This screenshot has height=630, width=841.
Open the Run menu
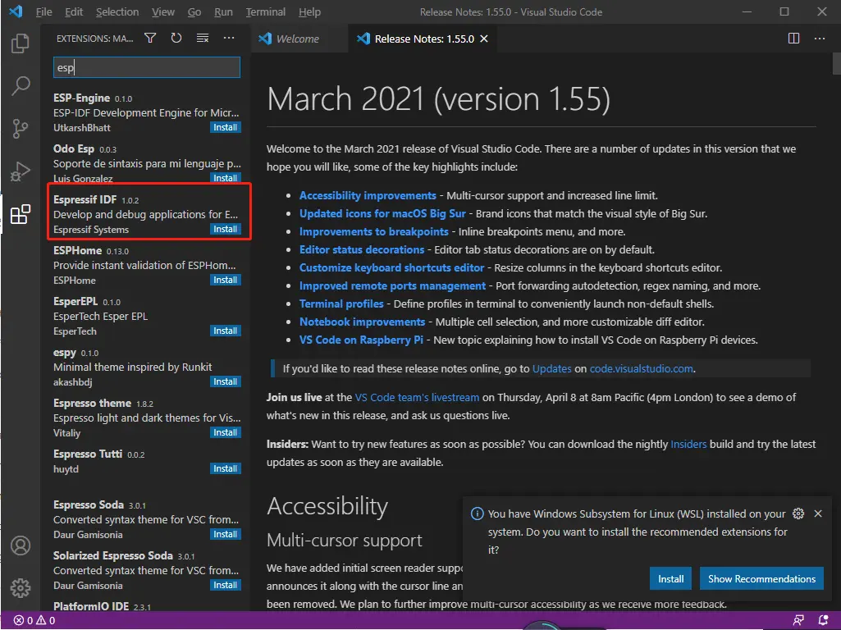point(223,11)
